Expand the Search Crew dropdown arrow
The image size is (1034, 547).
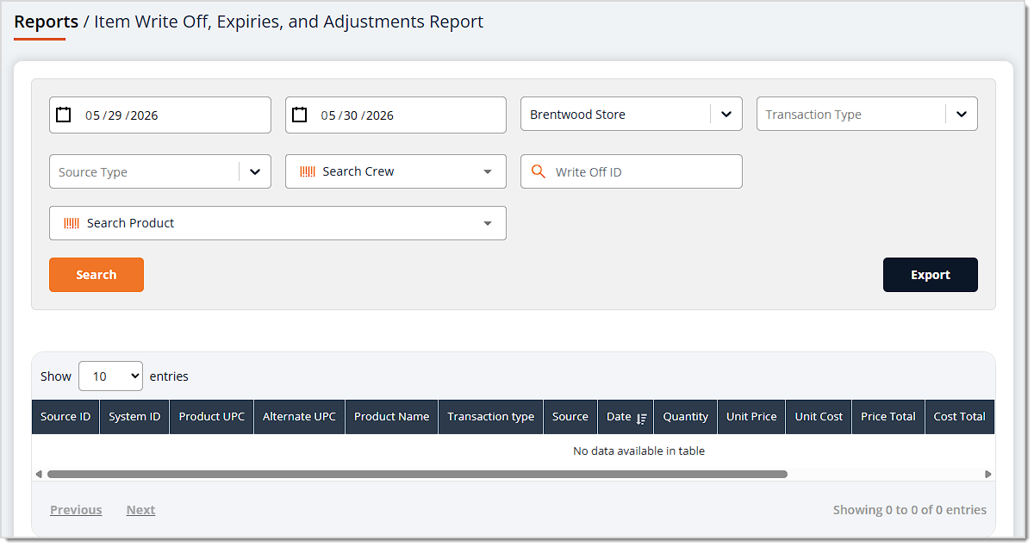coord(488,171)
